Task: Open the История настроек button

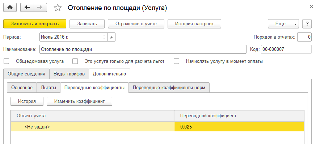Action: (194, 24)
